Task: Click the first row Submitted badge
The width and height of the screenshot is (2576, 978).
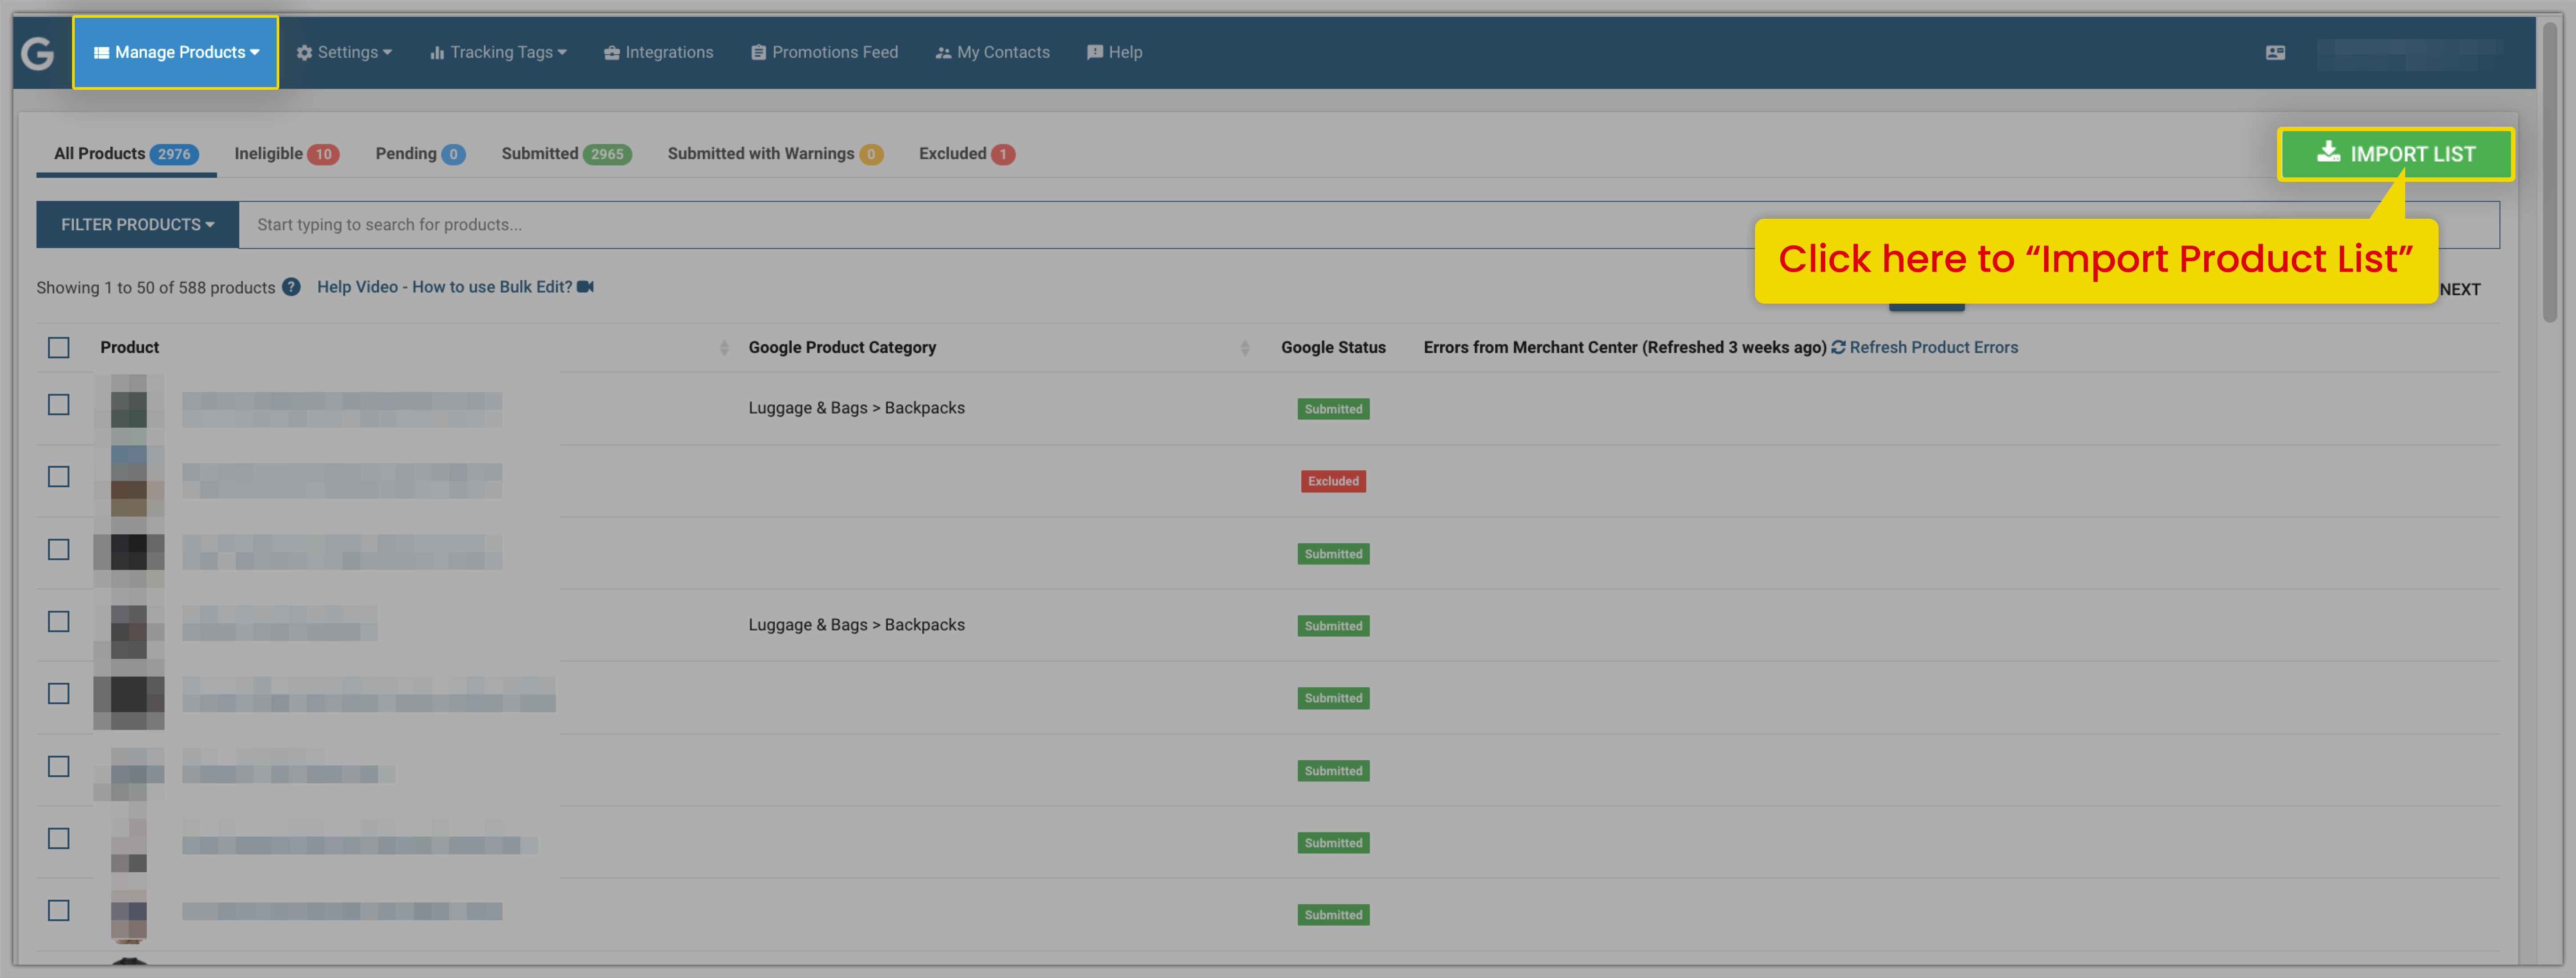Action: click(1333, 409)
